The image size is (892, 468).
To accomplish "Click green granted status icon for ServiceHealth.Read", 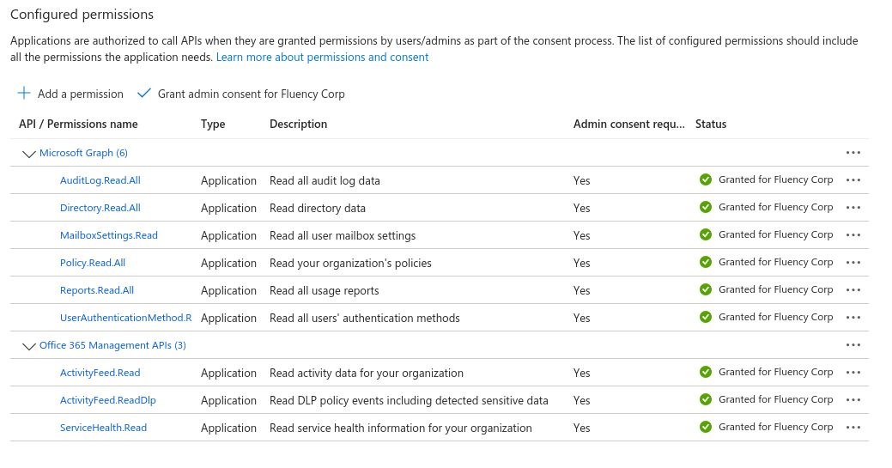I will pos(706,427).
